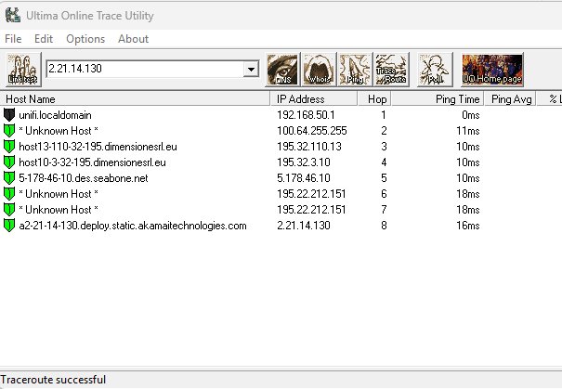Expand the address dropdown arrow
Screen dimensions: 562x389
(251, 69)
